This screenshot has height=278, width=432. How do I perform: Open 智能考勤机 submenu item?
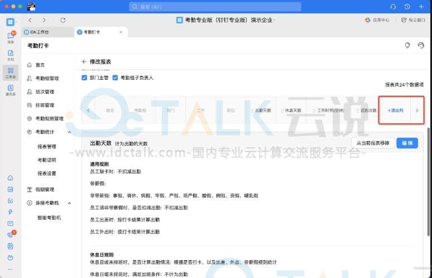tap(49, 218)
